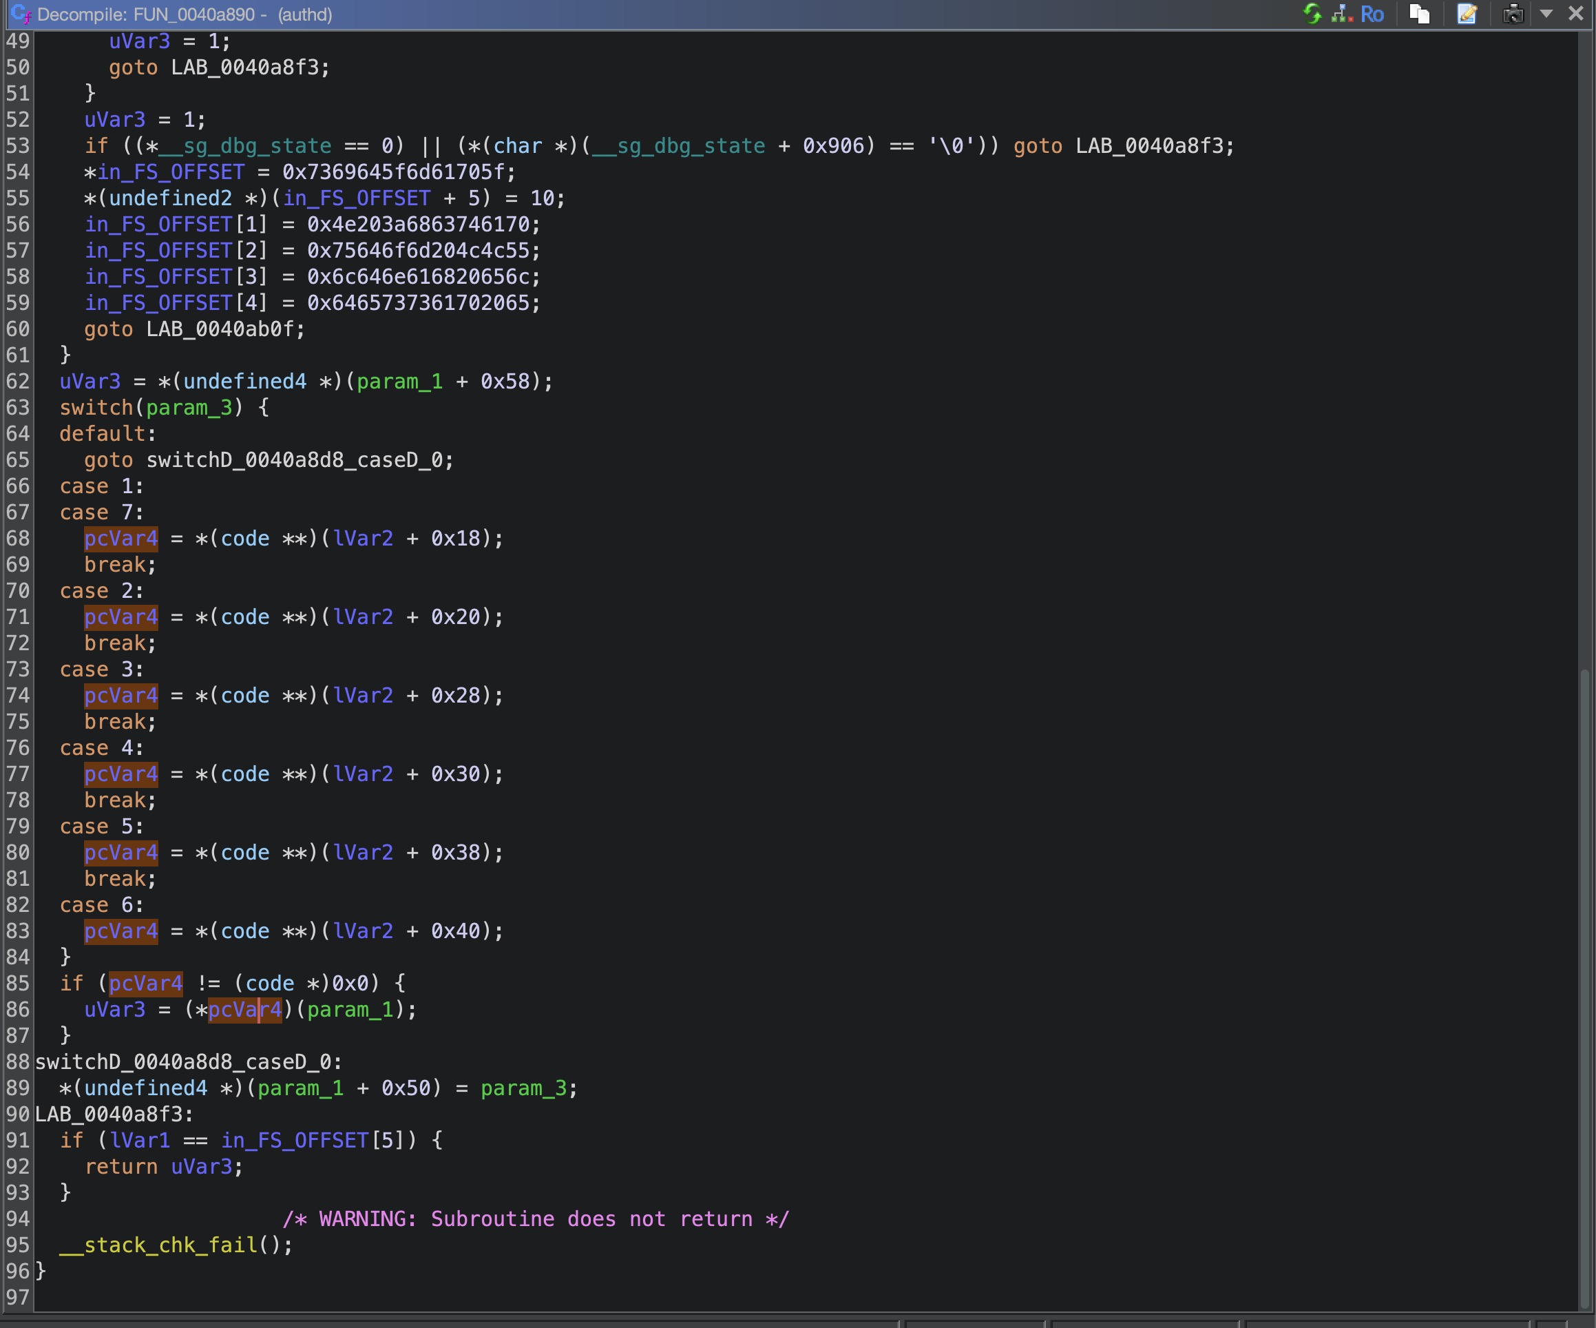
Task: Click goto LAB_0040ab0f label reference
Action: point(220,329)
